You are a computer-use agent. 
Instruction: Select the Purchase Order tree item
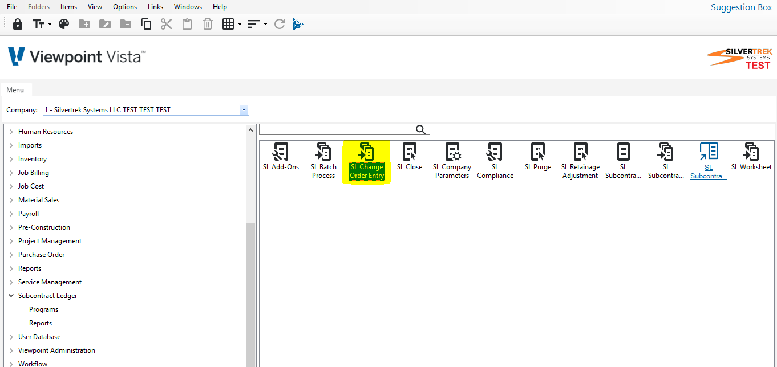point(42,255)
